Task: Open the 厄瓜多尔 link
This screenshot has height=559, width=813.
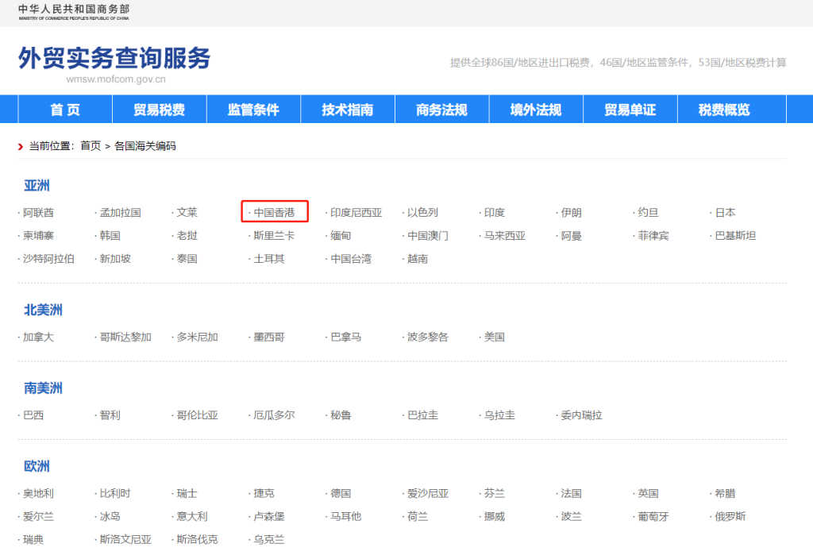Action: [274, 415]
